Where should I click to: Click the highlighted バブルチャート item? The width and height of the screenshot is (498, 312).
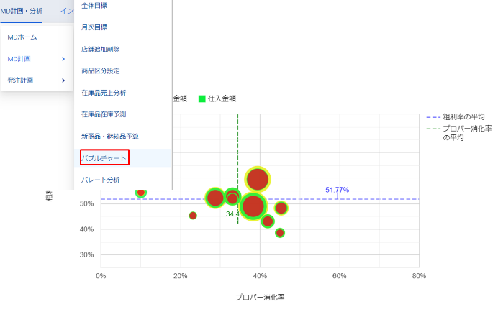105,157
